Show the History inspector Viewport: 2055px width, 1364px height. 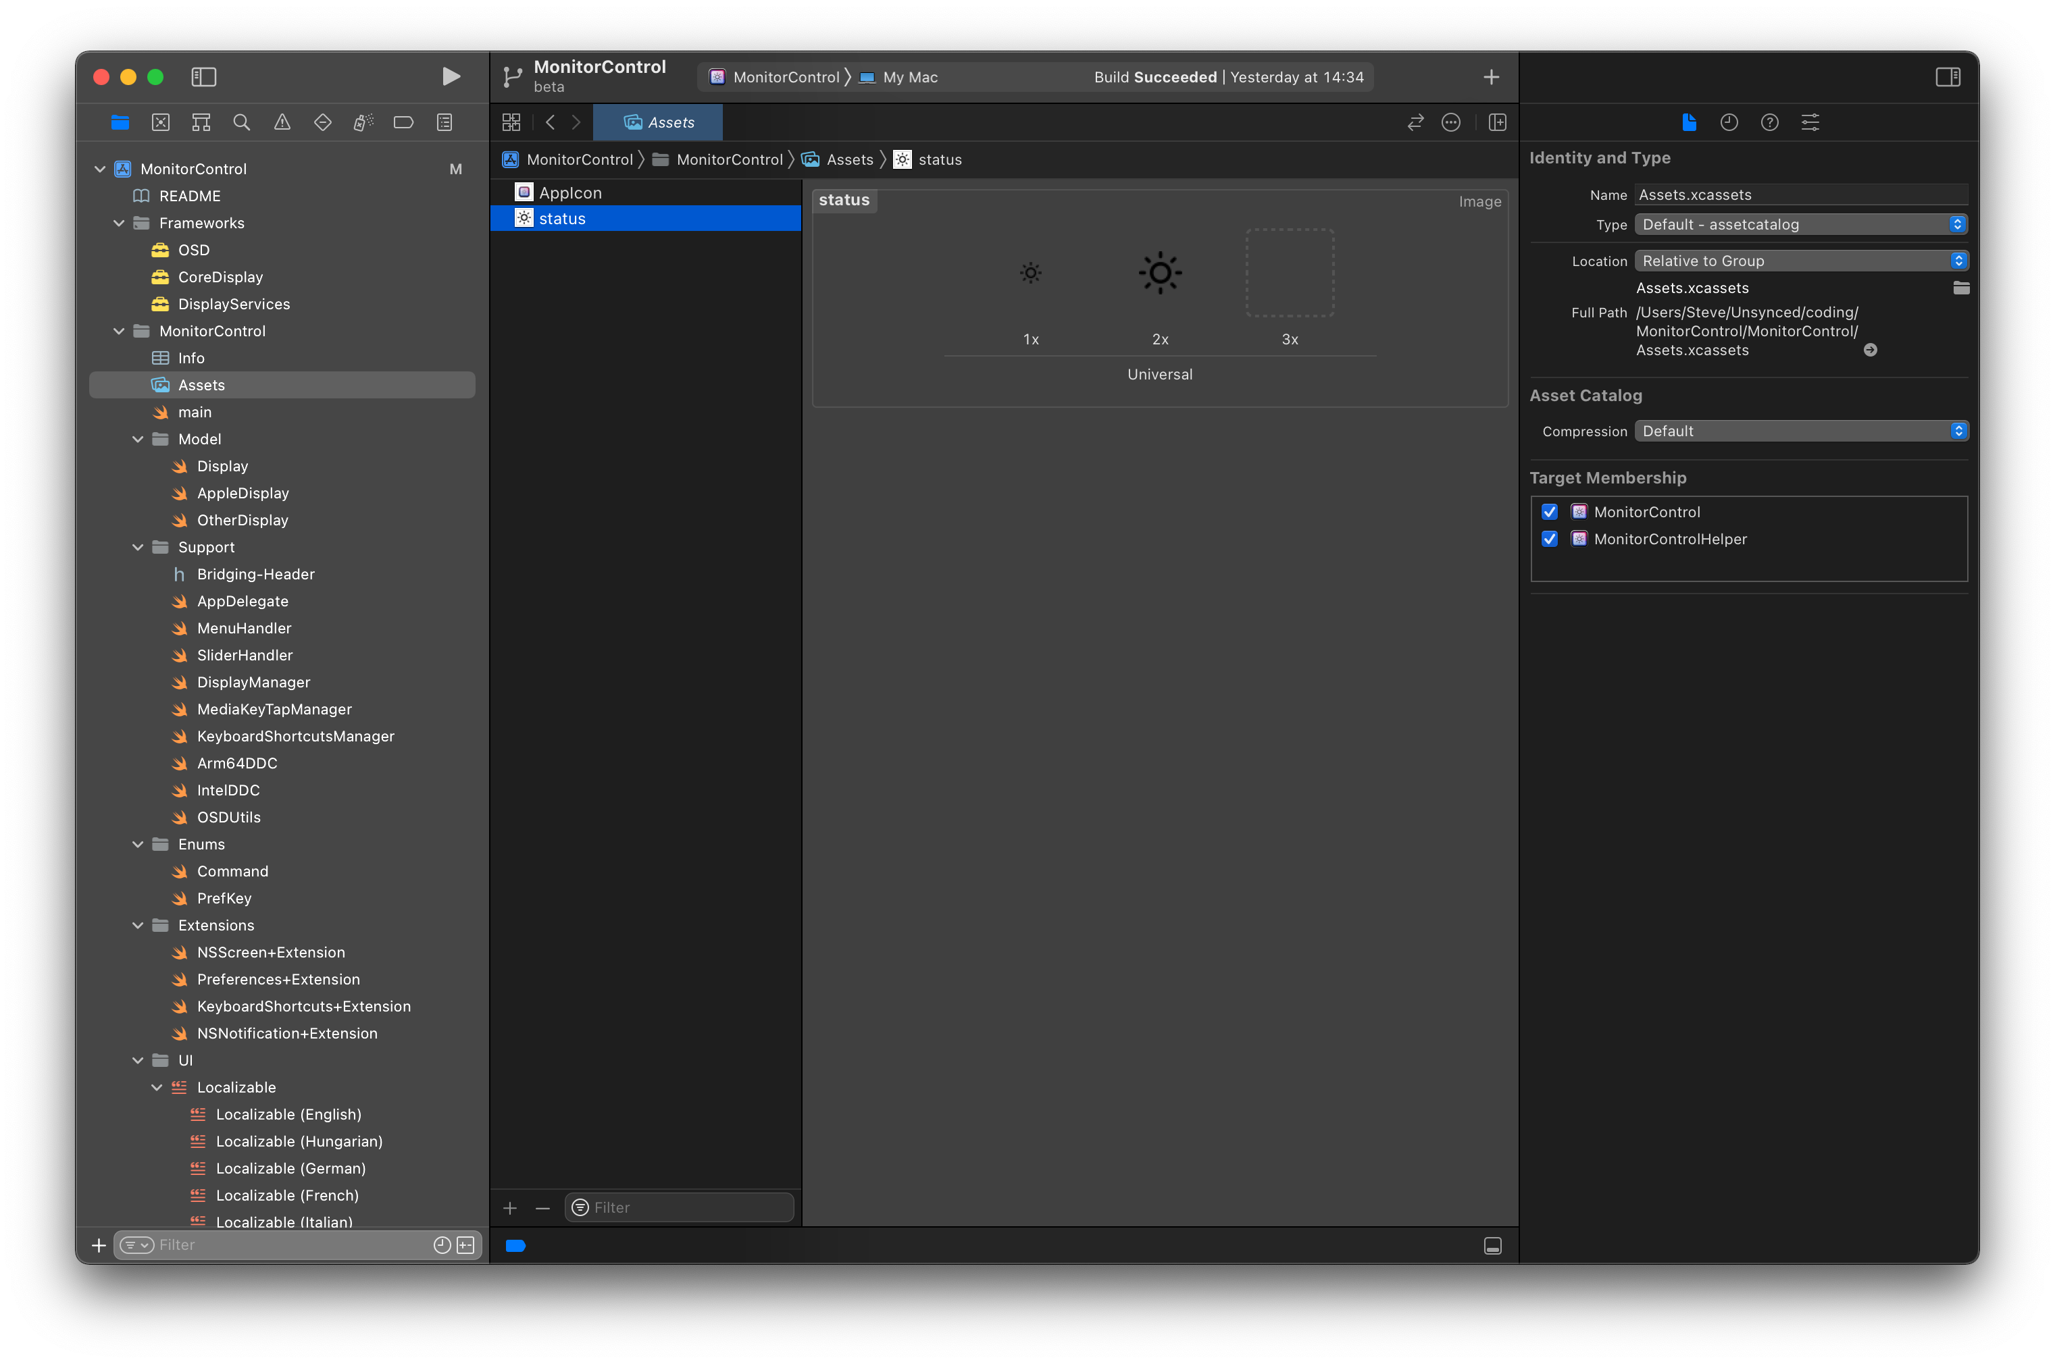pyautogui.click(x=1728, y=122)
